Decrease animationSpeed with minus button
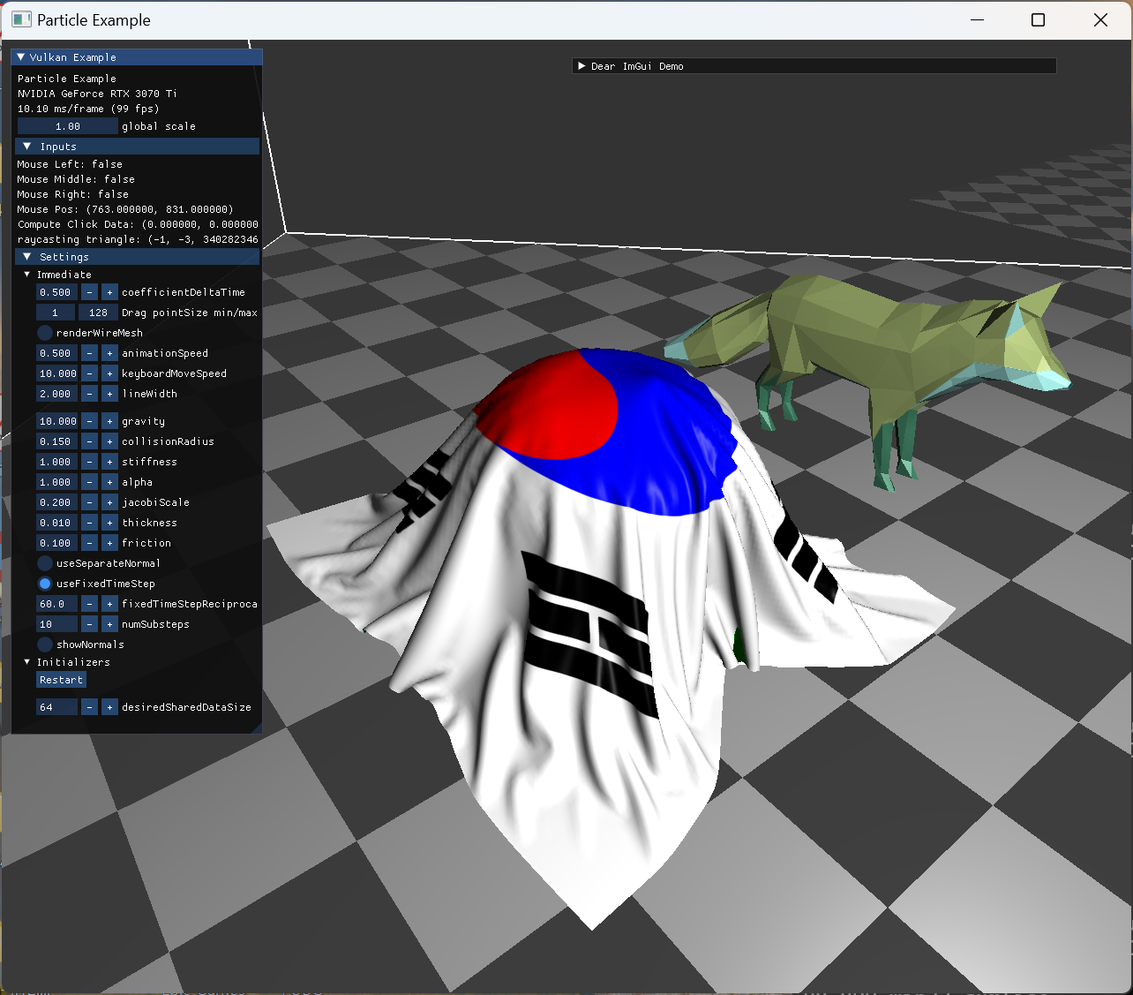Image resolution: width=1133 pixels, height=995 pixels. point(89,353)
